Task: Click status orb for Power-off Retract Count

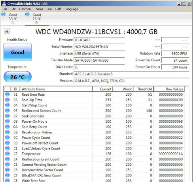Action: click(x=8, y=143)
